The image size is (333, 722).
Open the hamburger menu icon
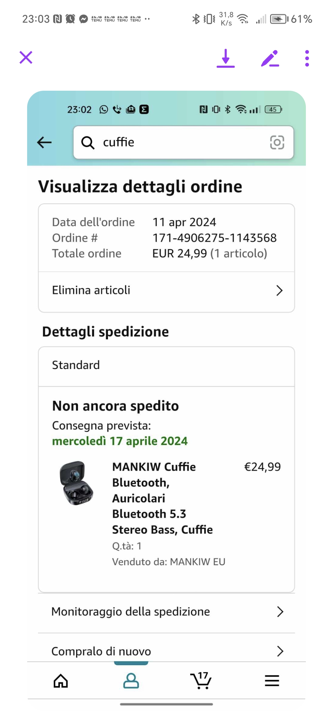[x=272, y=681]
